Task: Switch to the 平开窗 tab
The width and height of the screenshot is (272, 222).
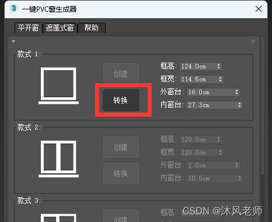Action: click(x=29, y=28)
